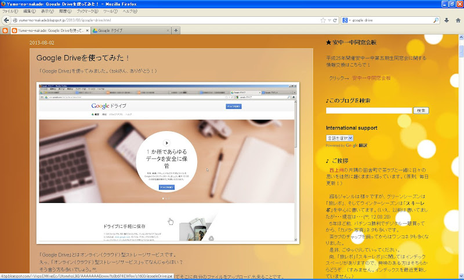
Task: Open the 履歴 menu
Action: (65, 11)
